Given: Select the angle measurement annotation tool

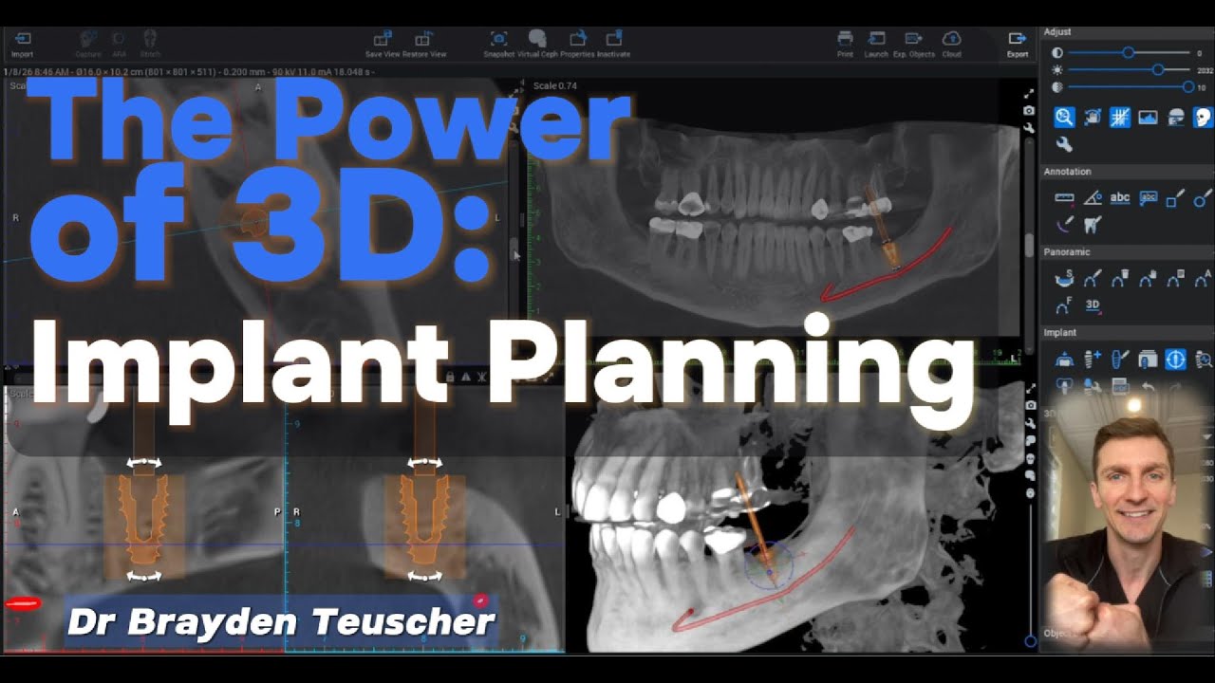Looking at the screenshot, I should tap(1093, 198).
